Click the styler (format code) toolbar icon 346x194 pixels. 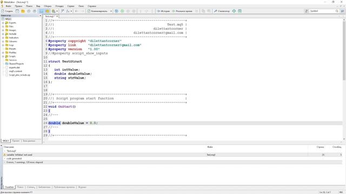pyautogui.click(x=63, y=11)
